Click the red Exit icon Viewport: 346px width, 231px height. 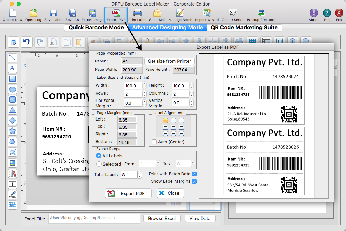click(x=339, y=15)
